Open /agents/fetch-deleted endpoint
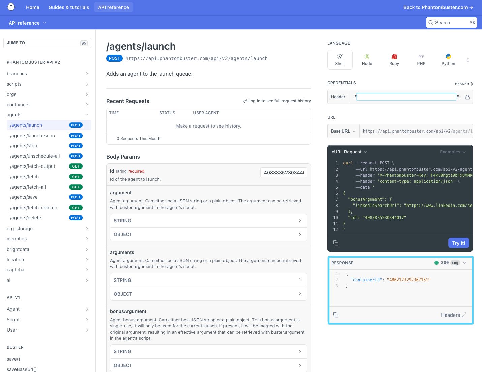 (x=49, y=208)
